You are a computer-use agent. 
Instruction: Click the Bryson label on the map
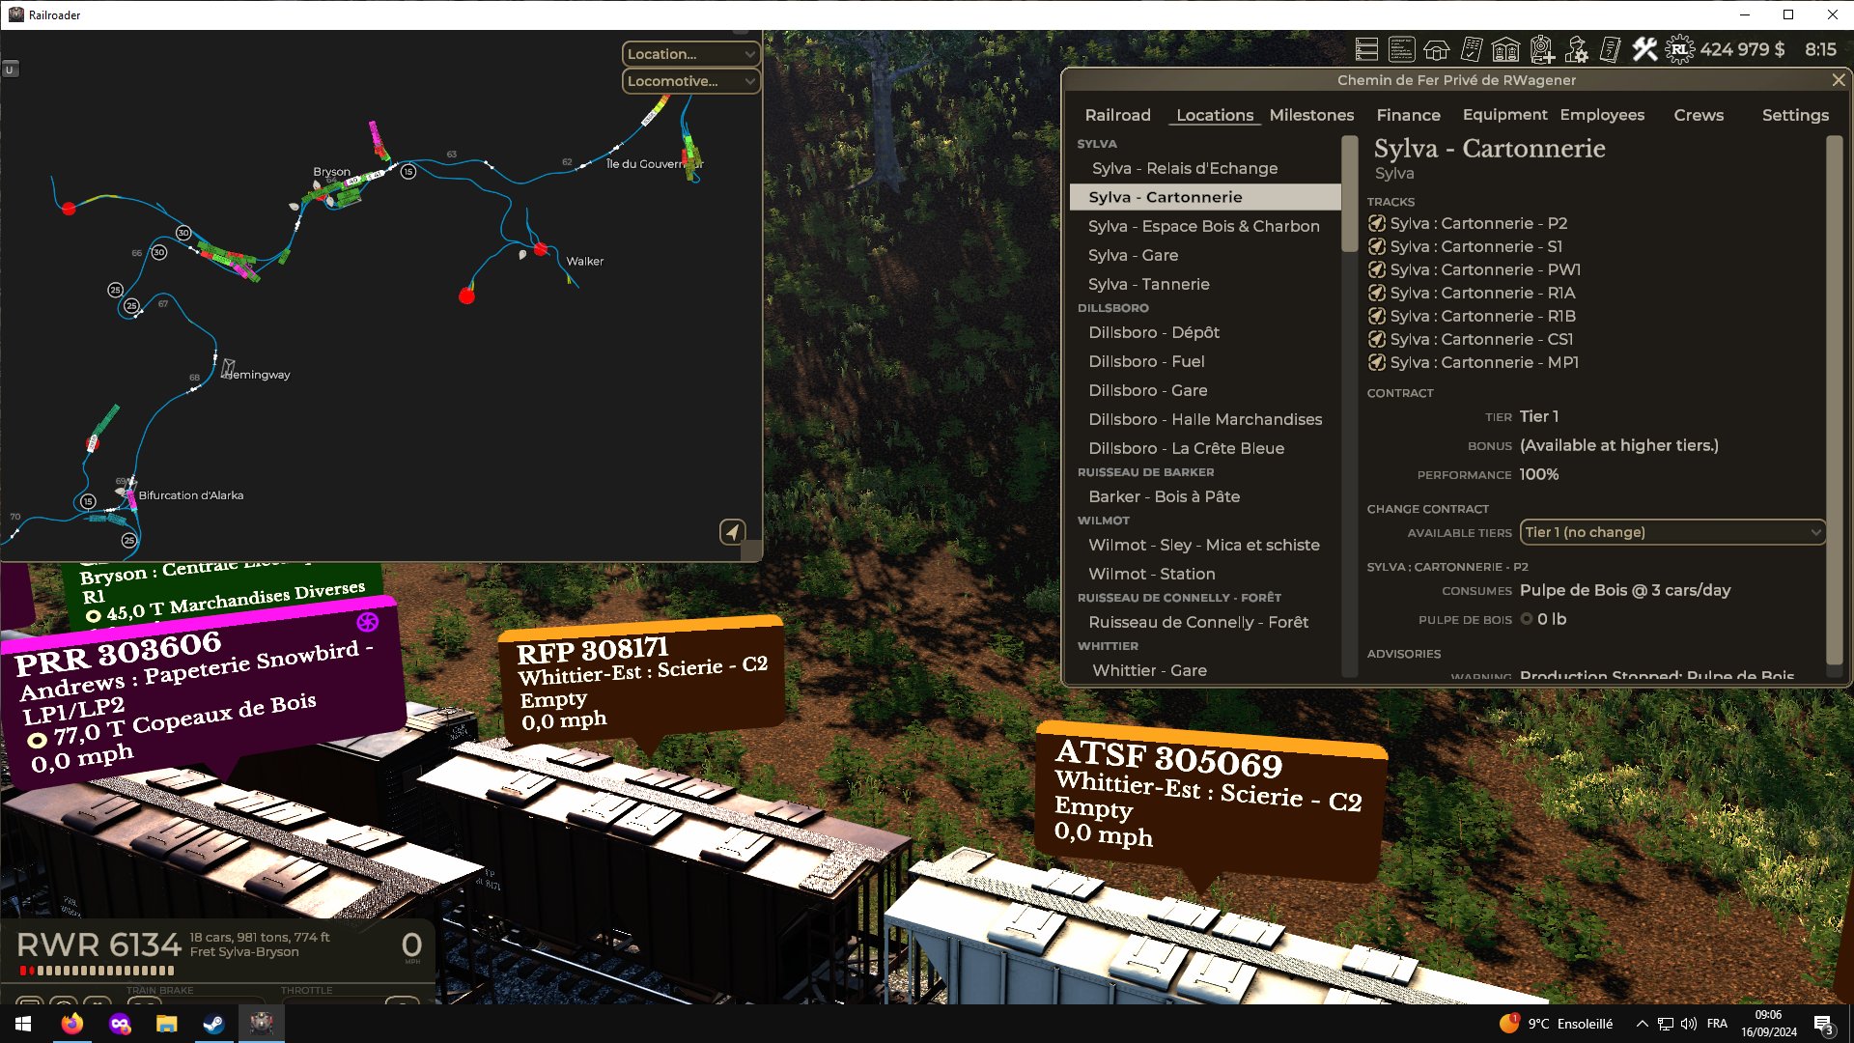331,172
